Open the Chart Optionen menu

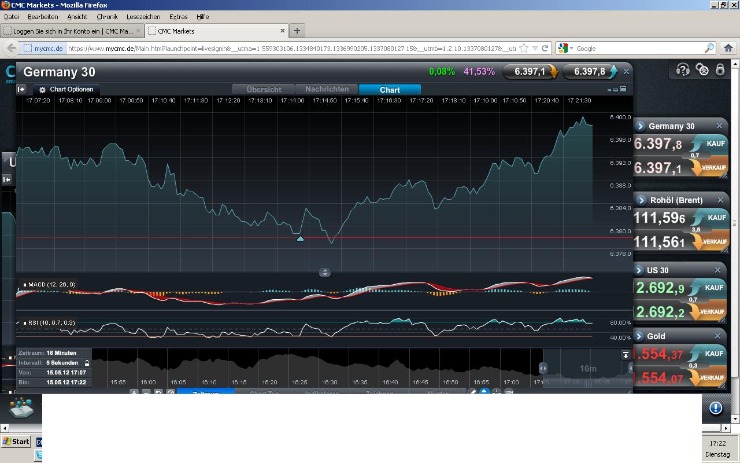pyautogui.click(x=66, y=90)
